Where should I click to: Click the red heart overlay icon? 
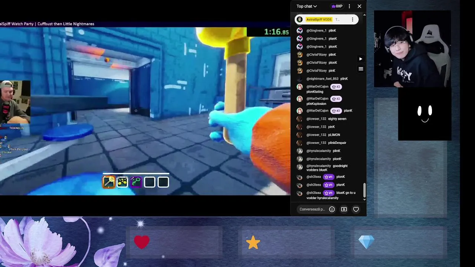[142, 242]
